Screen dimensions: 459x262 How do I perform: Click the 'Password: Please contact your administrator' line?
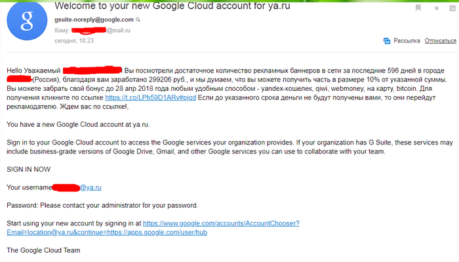[102, 205]
